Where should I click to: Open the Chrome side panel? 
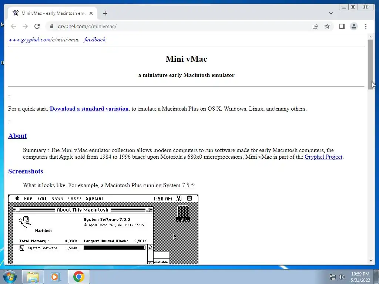[342, 26]
